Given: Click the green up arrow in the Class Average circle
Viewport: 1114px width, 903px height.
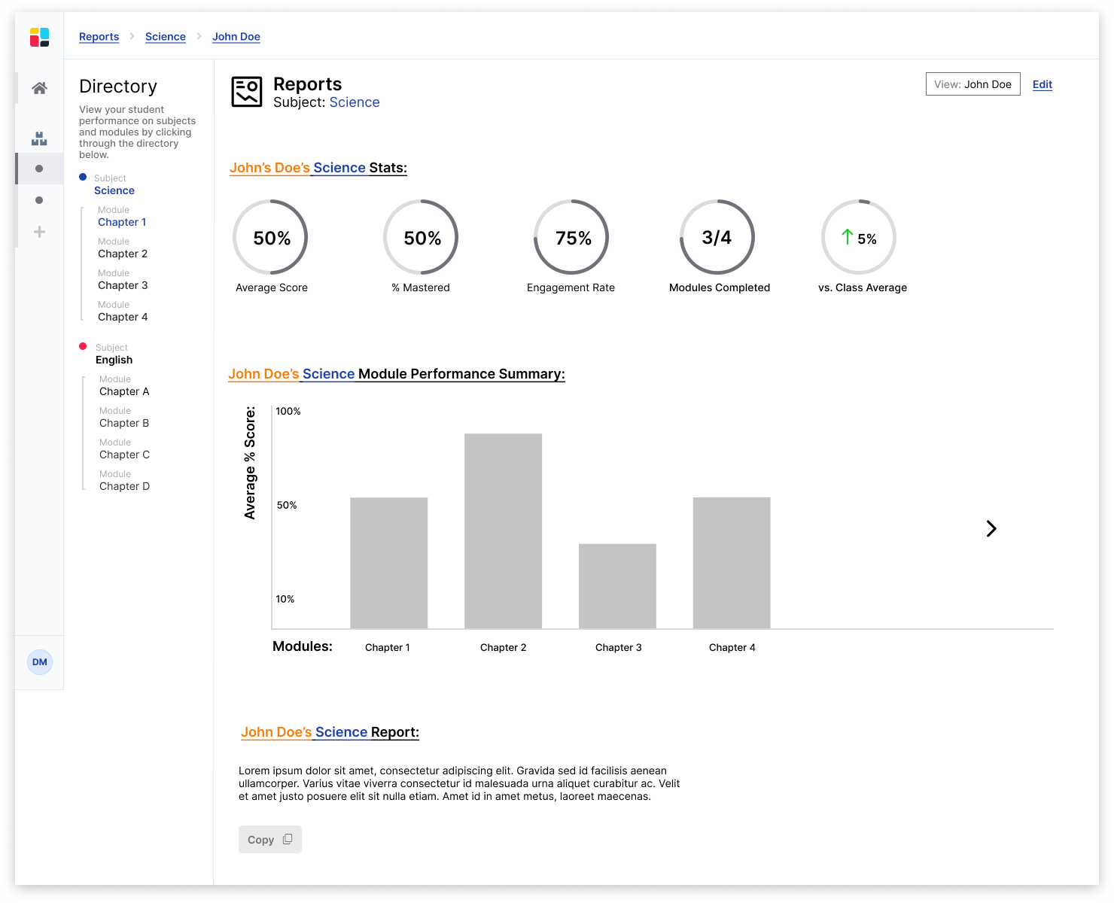Looking at the screenshot, I should point(848,237).
